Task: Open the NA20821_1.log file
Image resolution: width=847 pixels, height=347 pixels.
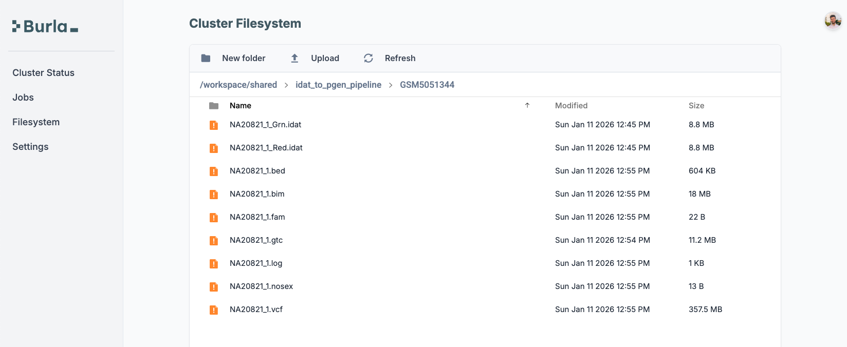Action: (x=256, y=263)
